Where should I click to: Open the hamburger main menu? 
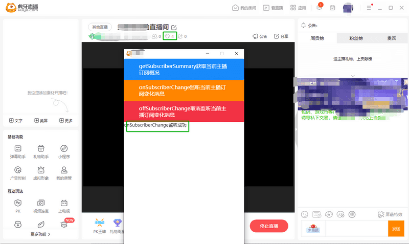pos(369,8)
